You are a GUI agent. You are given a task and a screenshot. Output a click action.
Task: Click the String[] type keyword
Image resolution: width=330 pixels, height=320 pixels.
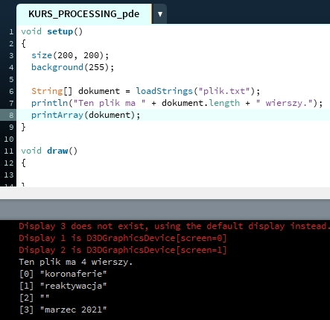click(52, 91)
